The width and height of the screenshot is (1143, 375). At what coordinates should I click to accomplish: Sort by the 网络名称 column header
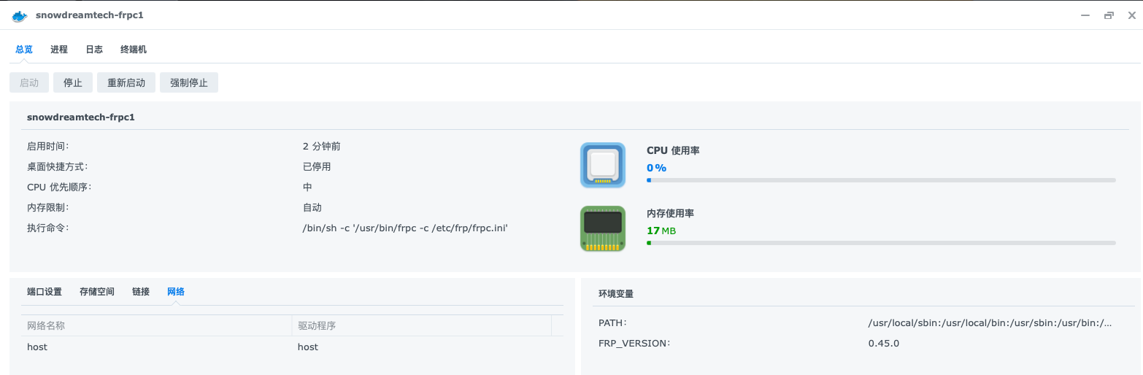(156, 325)
